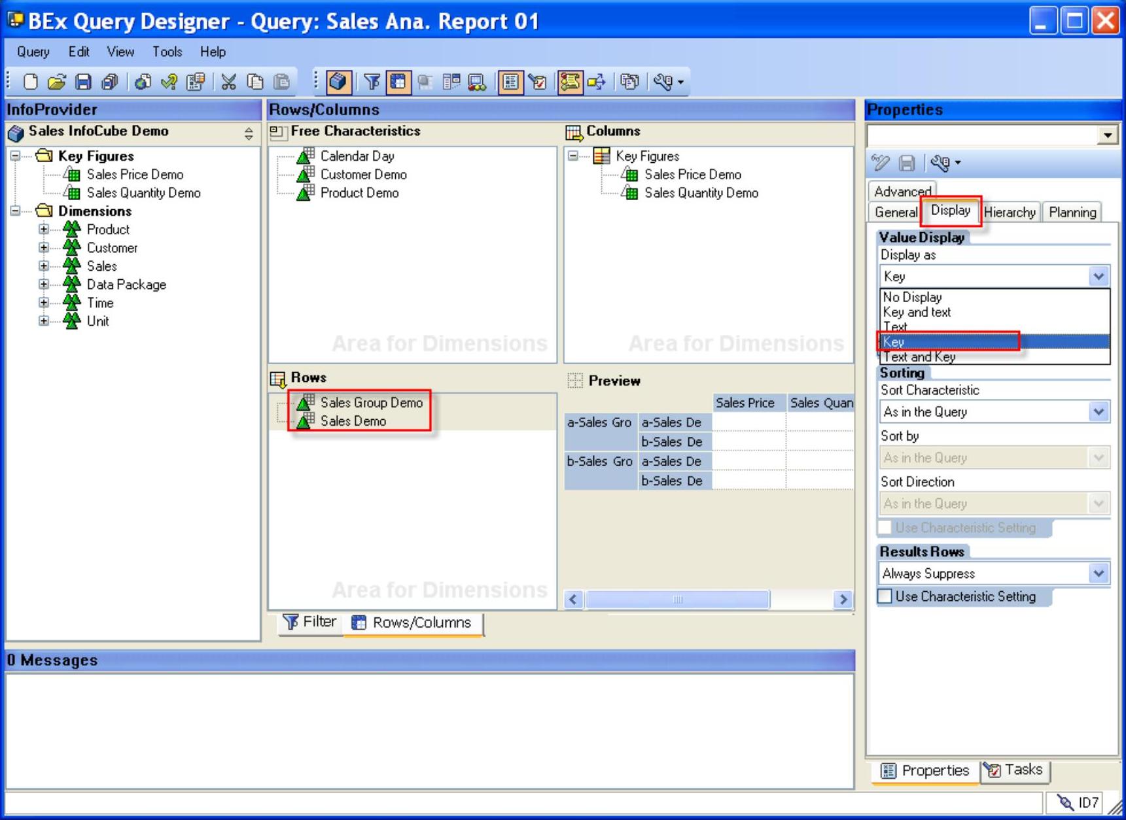Click the wrench icon in Properties toolbar
This screenshot has height=820, width=1126.
coord(941,163)
